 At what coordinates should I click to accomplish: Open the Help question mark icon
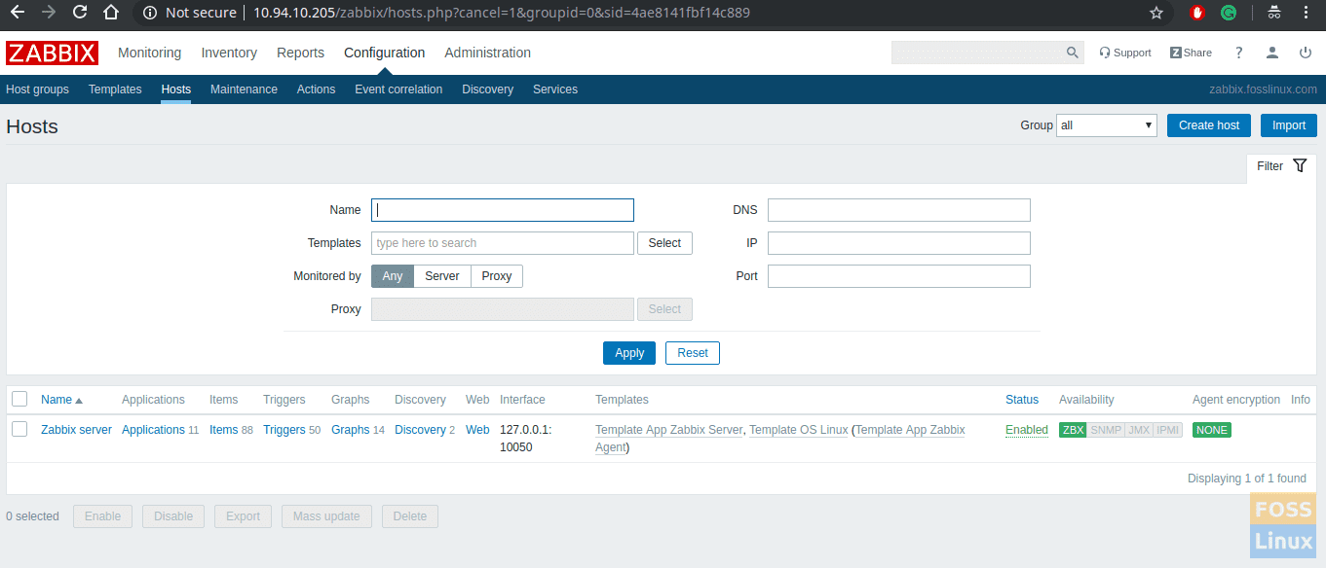(1239, 53)
